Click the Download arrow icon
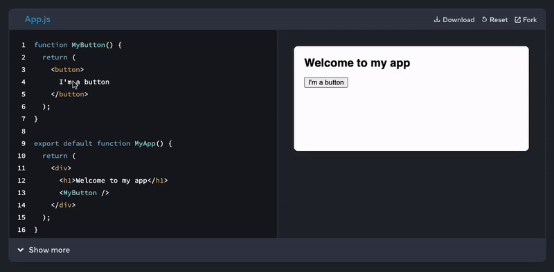Screen dimensions: 554x272 (437, 20)
